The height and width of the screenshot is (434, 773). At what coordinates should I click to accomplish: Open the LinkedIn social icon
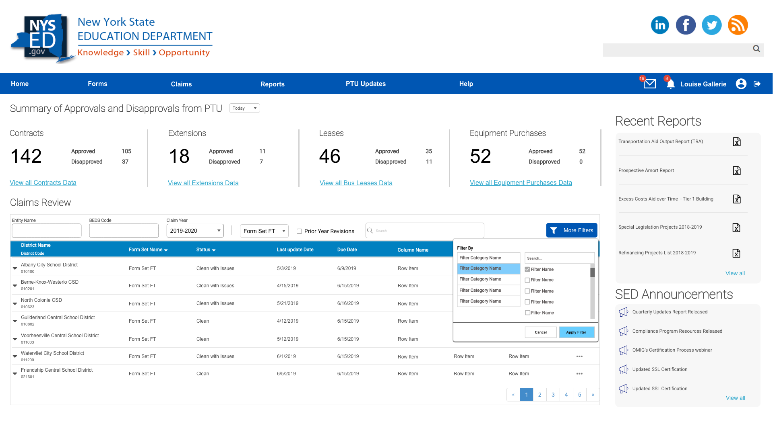[x=660, y=25]
